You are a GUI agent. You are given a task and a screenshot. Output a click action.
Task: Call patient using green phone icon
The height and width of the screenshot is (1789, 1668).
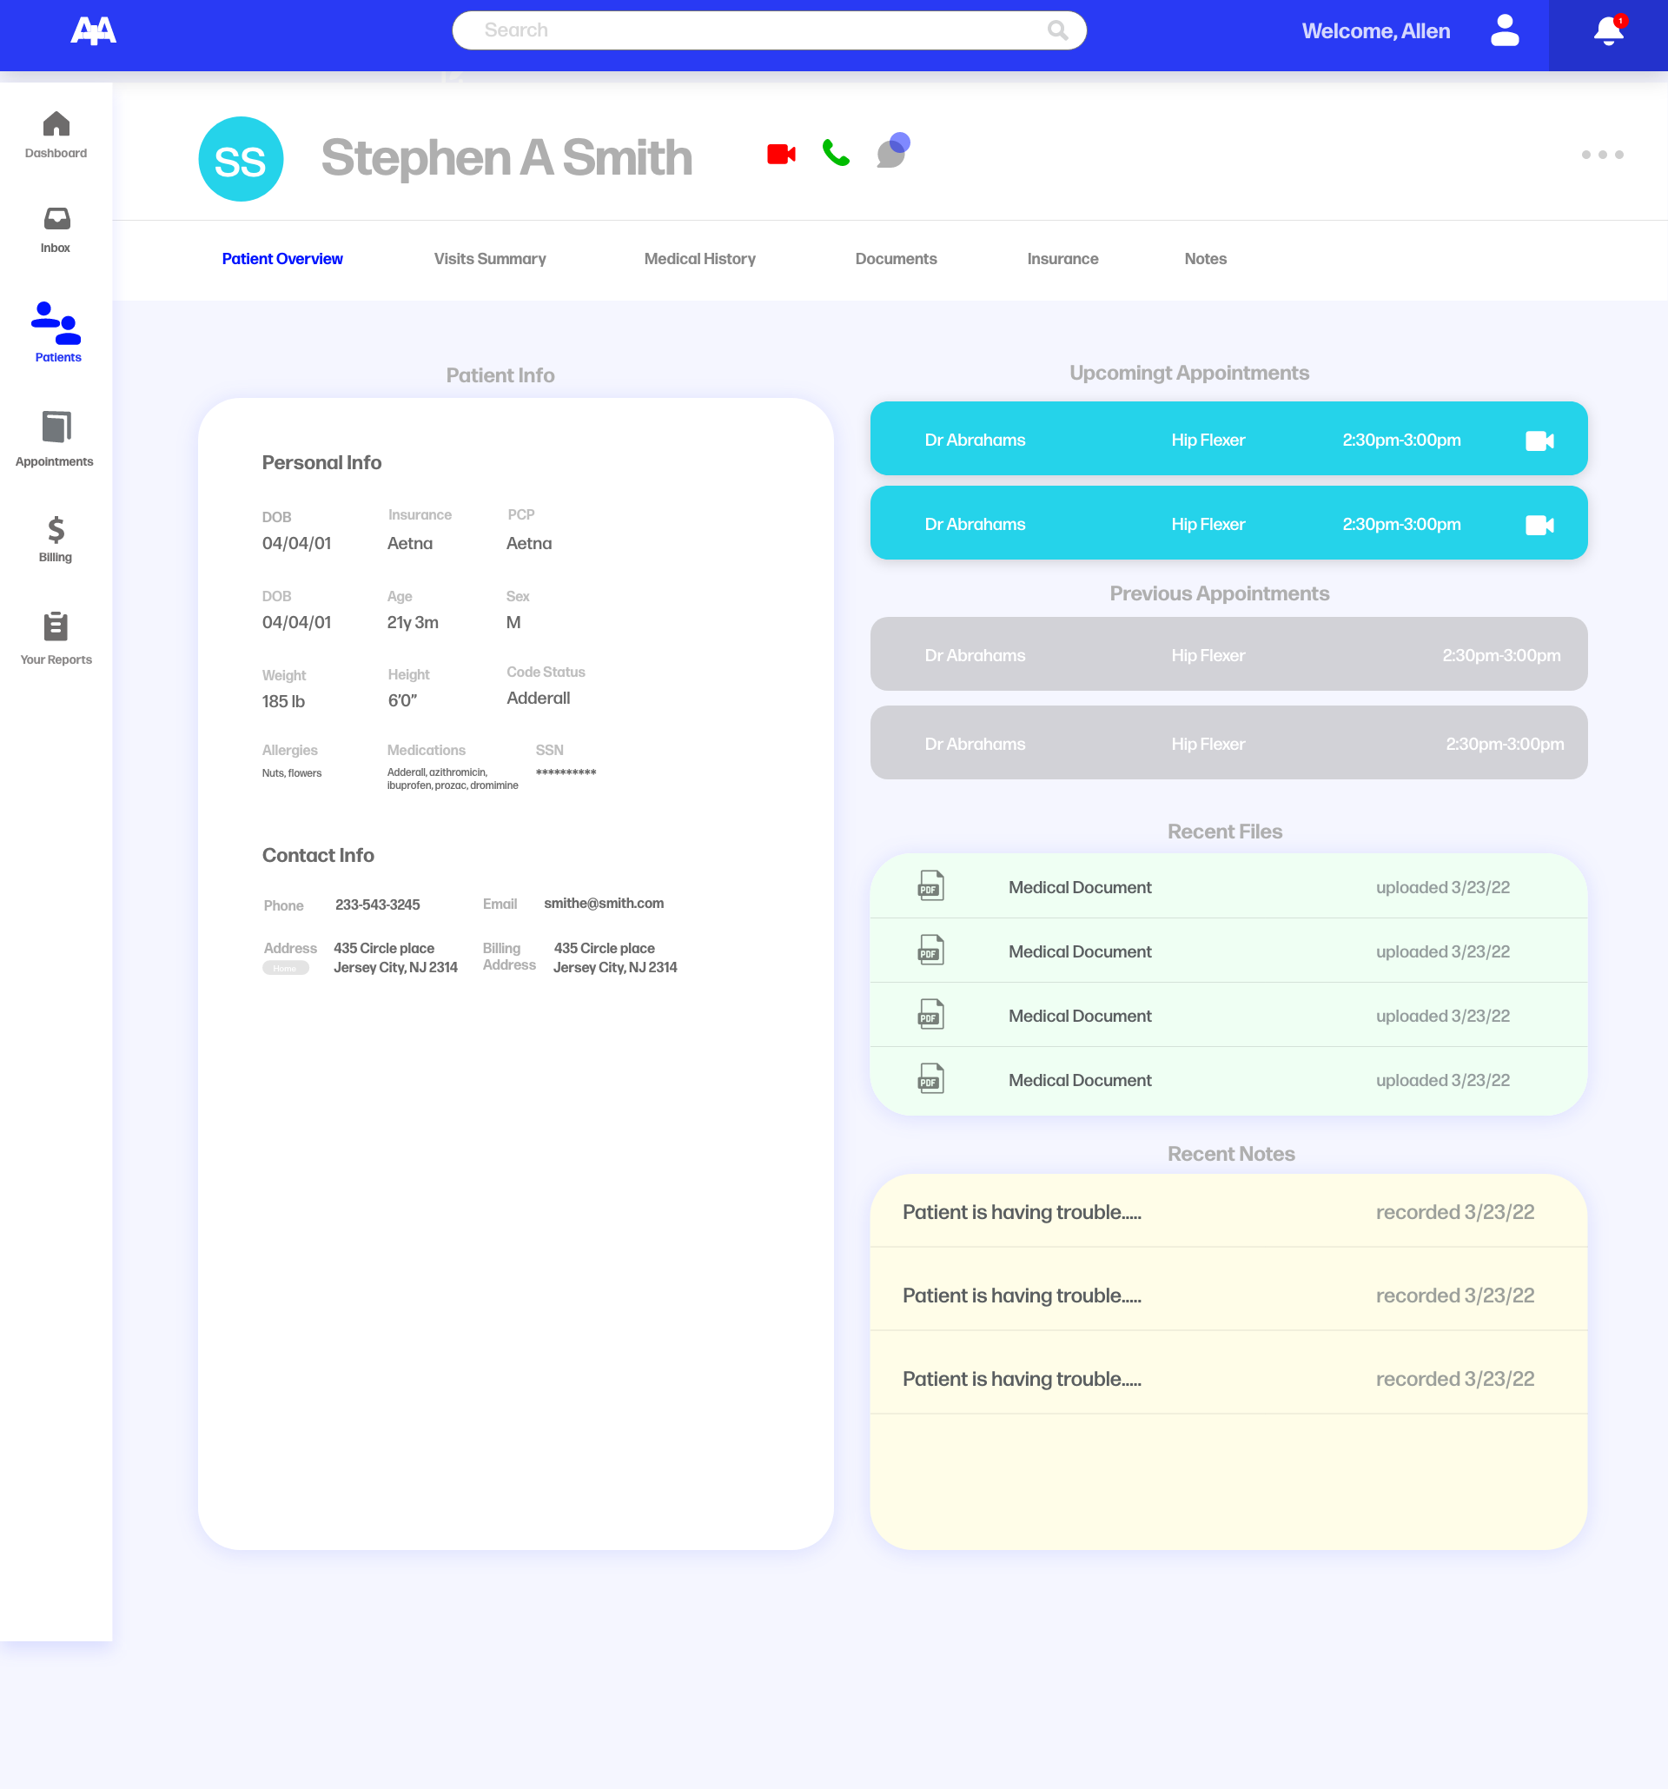[x=836, y=153]
